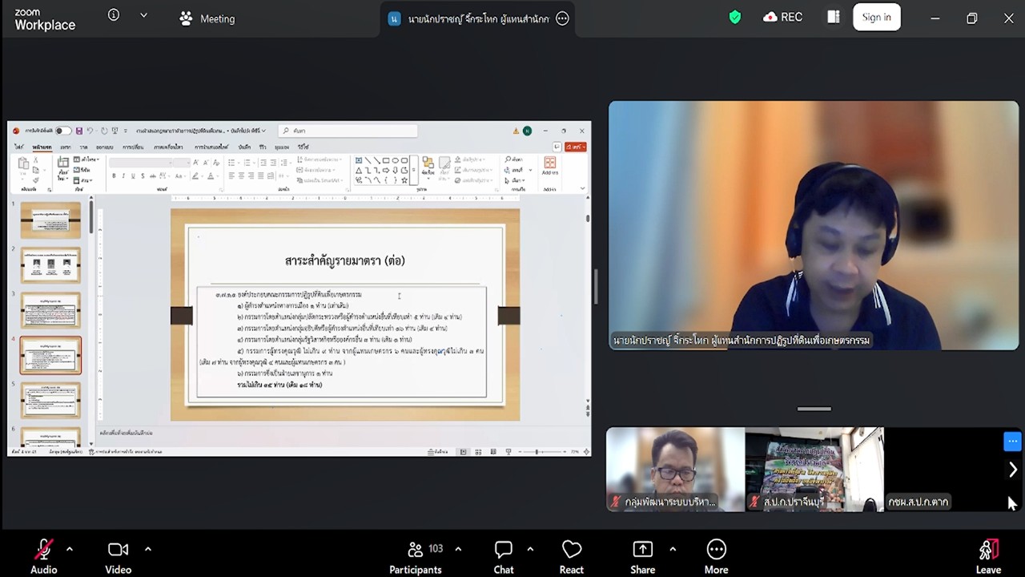Expand the Participants options caret
Screen dimensions: 1025x577
(458, 549)
